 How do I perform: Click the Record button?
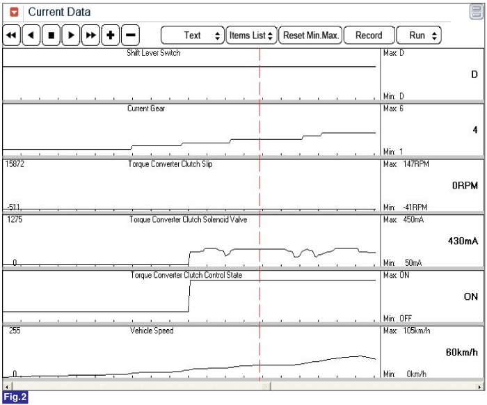369,35
